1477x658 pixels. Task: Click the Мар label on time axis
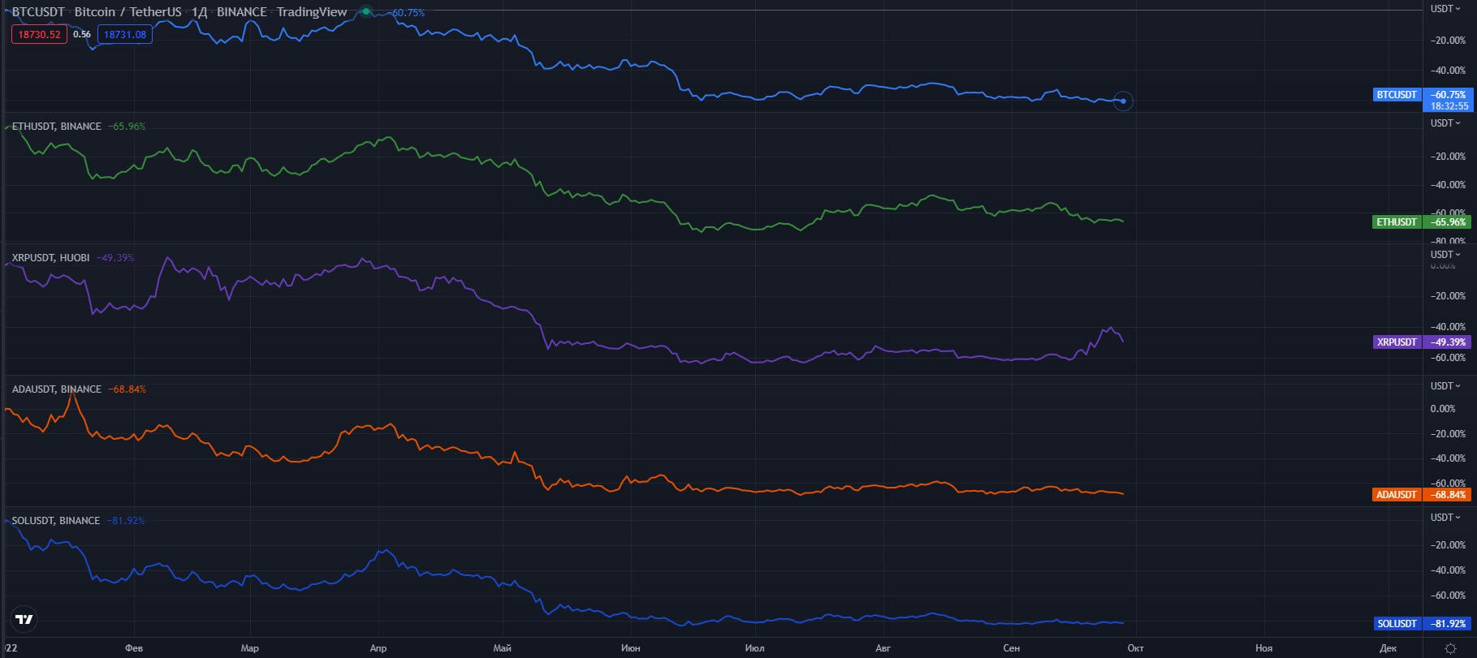(250, 648)
